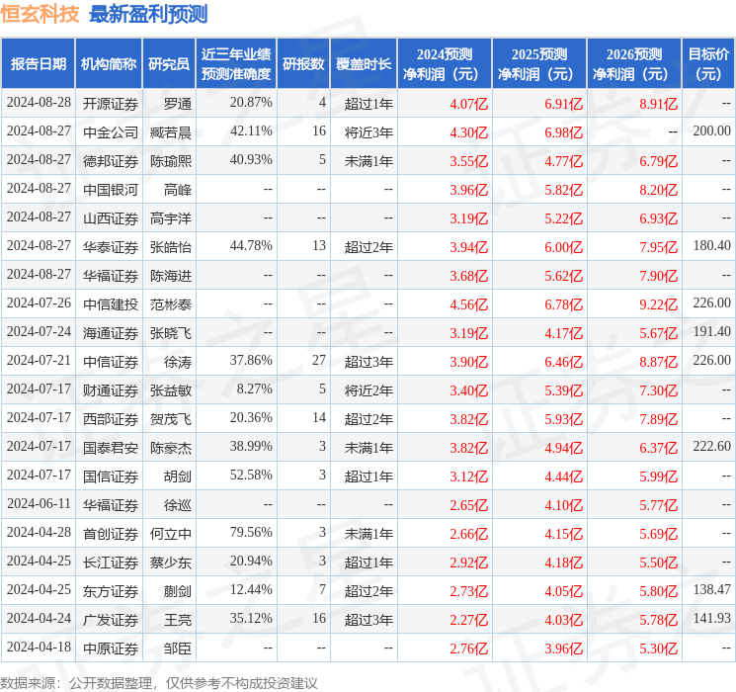
Task: Click the 研究员 column header
Action: pos(169,63)
